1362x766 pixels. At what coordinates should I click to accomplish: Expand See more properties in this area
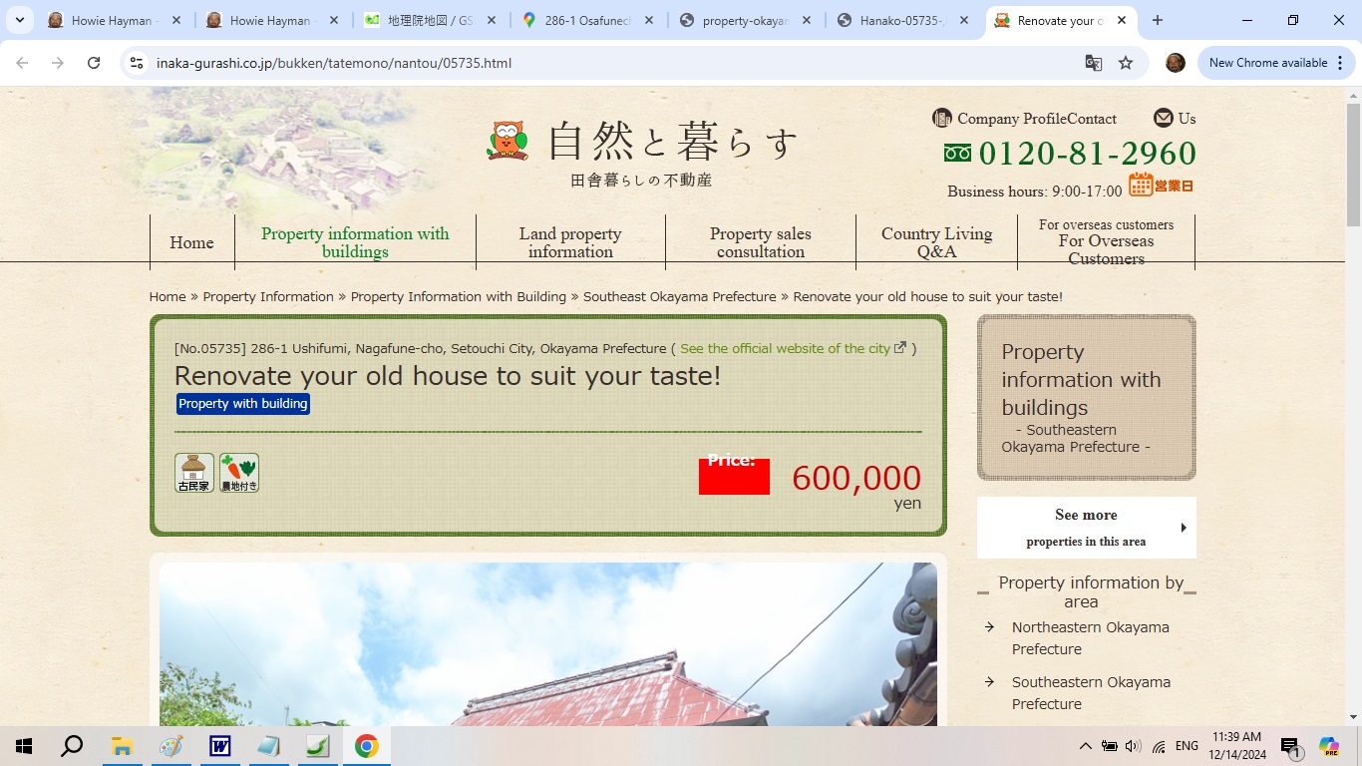tap(1086, 528)
